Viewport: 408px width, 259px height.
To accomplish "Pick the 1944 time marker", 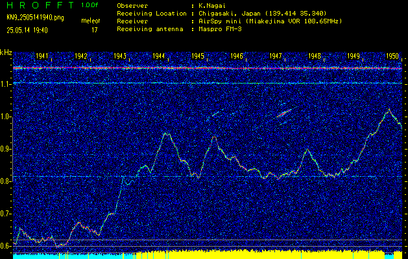I will point(159,56).
